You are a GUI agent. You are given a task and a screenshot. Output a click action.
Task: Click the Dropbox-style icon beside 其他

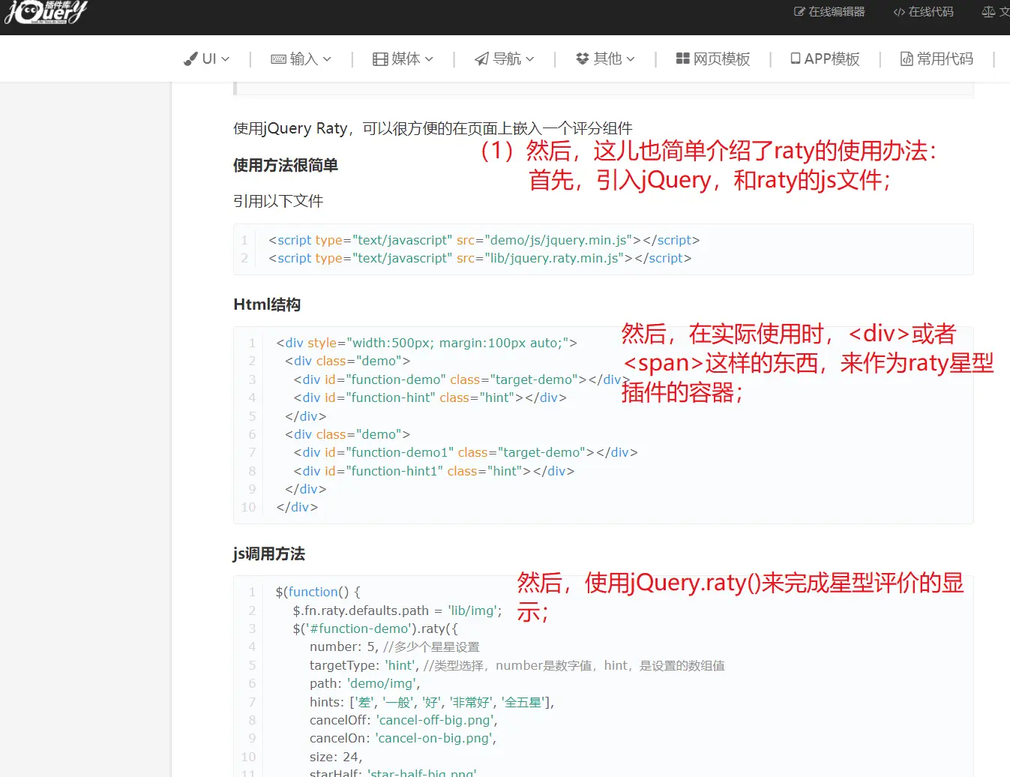pos(582,59)
